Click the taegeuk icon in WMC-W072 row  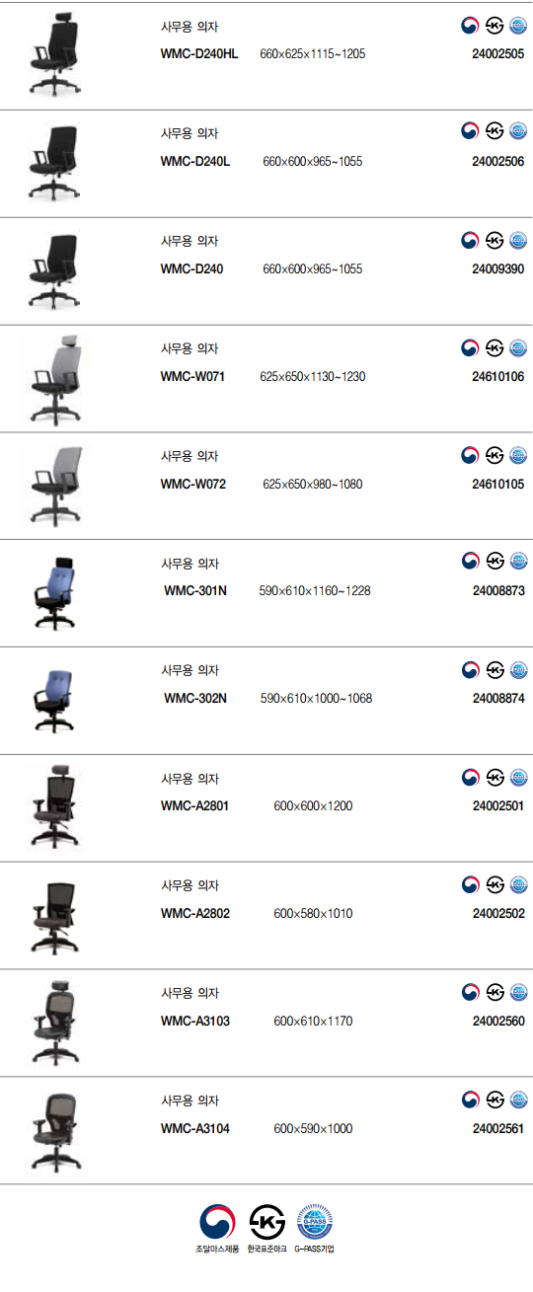coord(471,455)
